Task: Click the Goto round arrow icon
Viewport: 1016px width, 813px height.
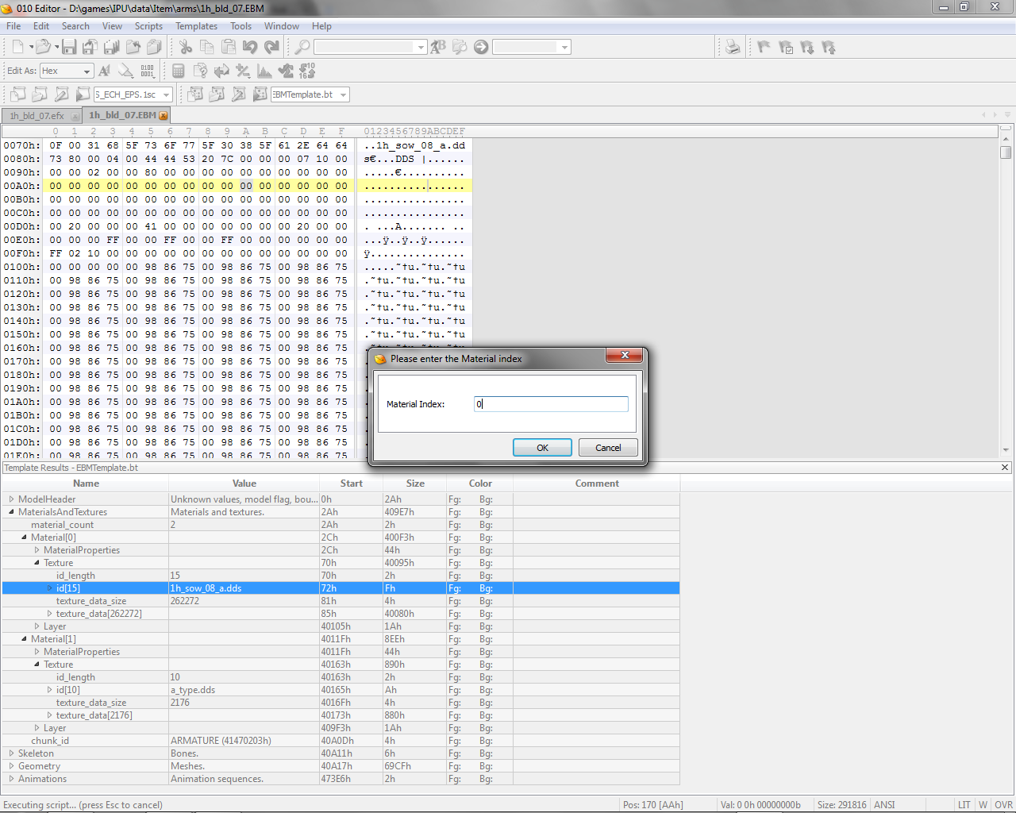Action: click(x=481, y=47)
